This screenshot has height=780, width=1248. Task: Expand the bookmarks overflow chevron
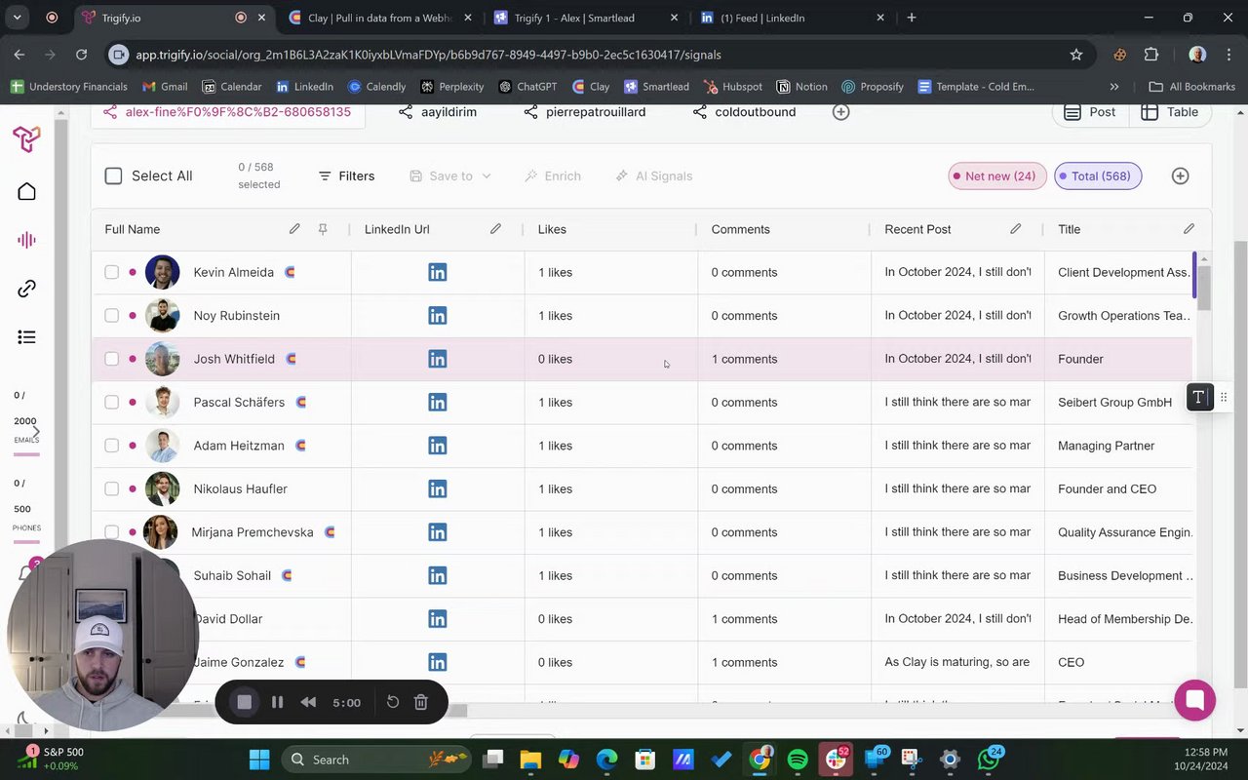(1114, 87)
